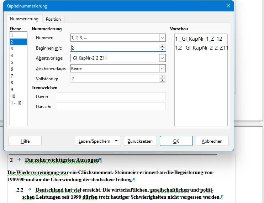The height and width of the screenshot is (203, 264).
Task: Click into the Davor separator field
Action: point(111,96)
